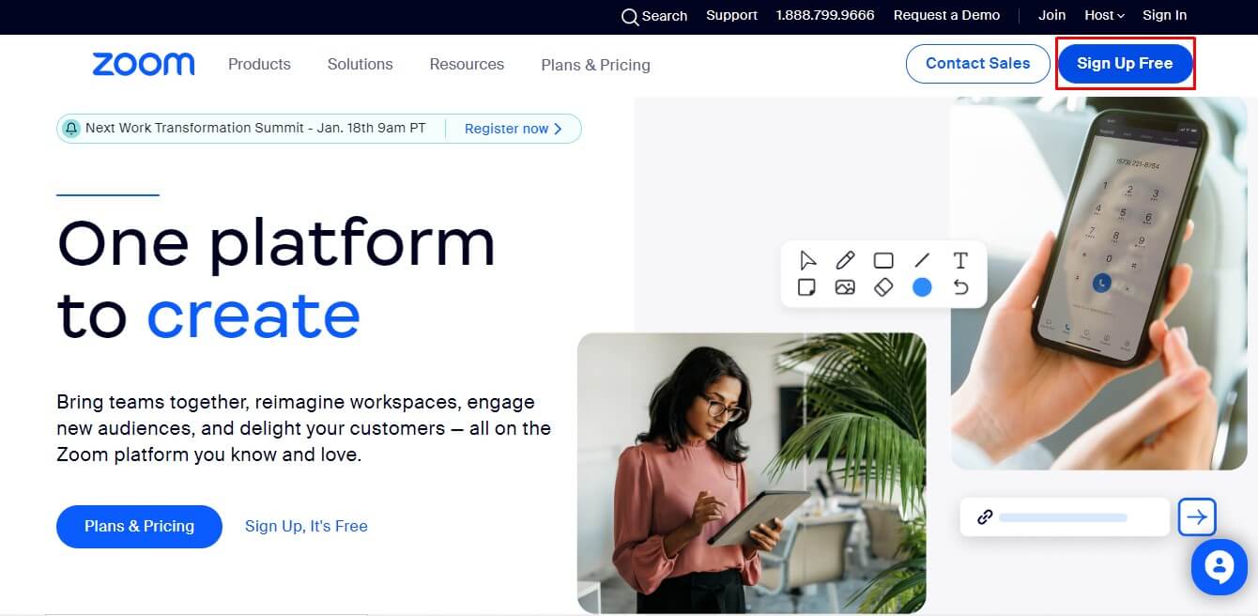Click the phone dialpad image

1098,283
